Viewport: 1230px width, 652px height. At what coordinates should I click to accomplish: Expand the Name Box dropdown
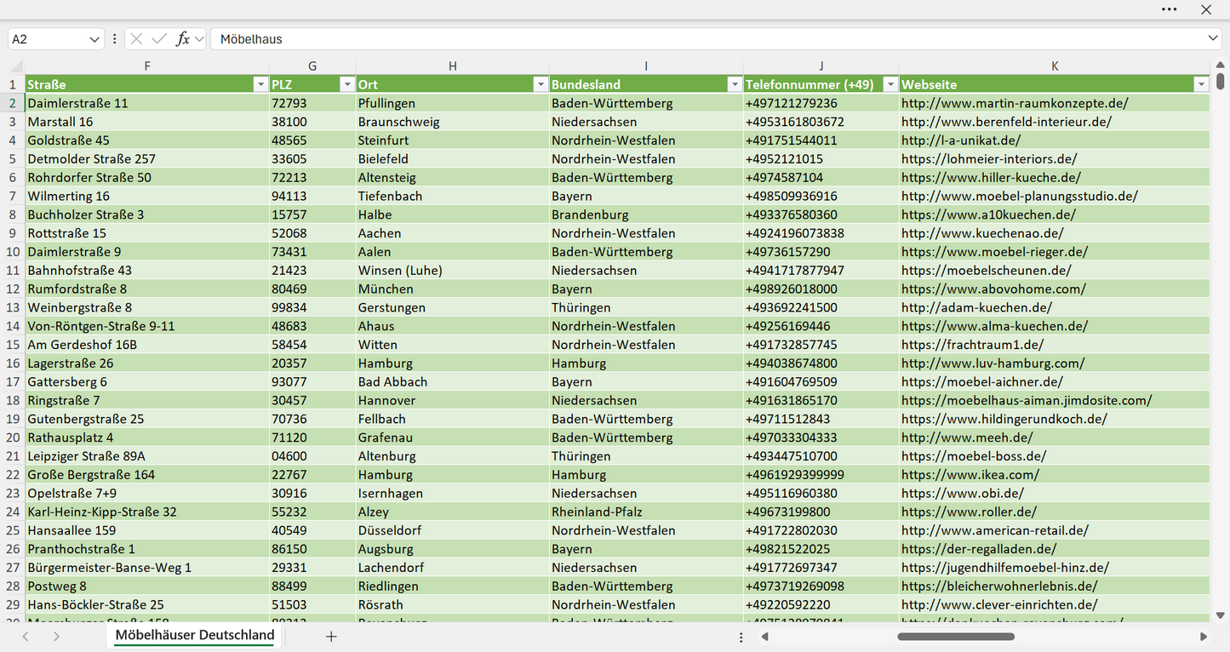(x=94, y=39)
